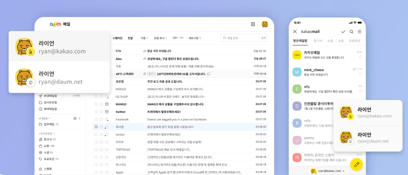This screenshot has height=175, width=408.
Task: Select ryan@kakao.com account in desktop popup
Action: pyautogui.click(x=59, y=46)
